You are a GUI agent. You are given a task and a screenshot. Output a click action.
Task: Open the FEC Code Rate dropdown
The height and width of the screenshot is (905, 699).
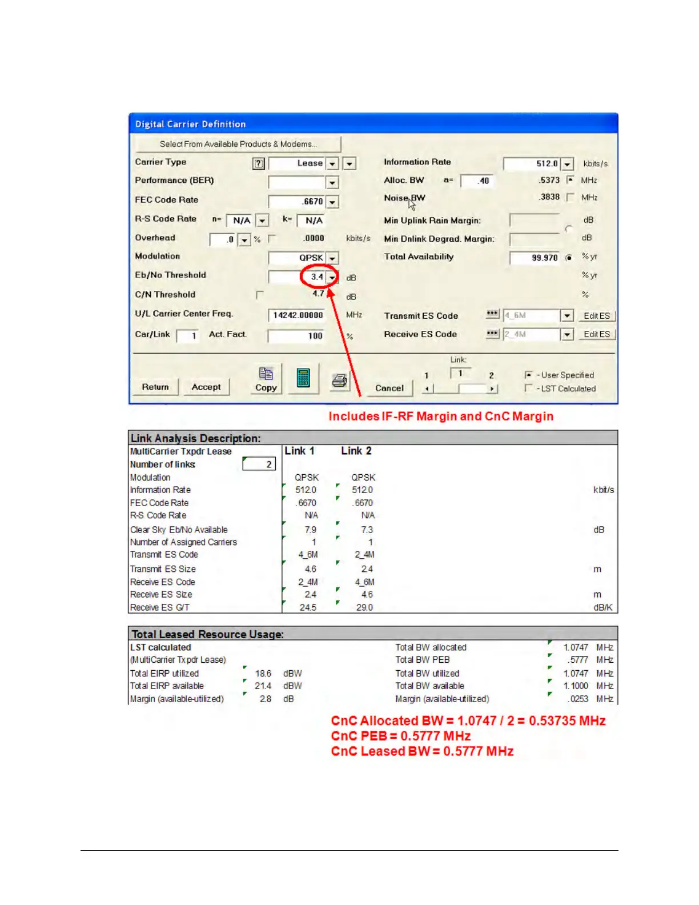(x=333, y=202)
